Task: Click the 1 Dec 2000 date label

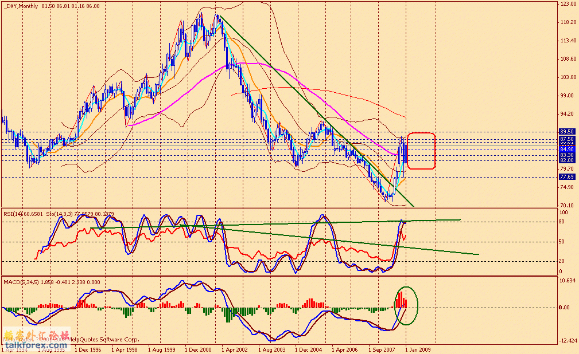Action: click(199, 349)
